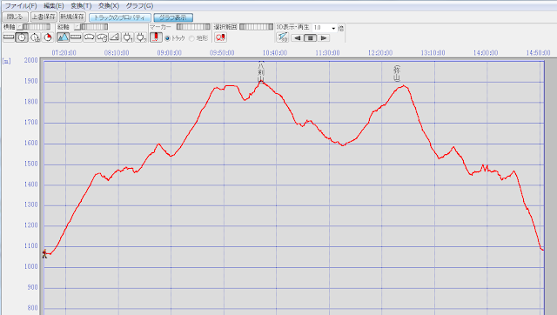This screenshot has height=315, width=557.
Task: Open the グラフ(G) menu
Action: (139, 6)
